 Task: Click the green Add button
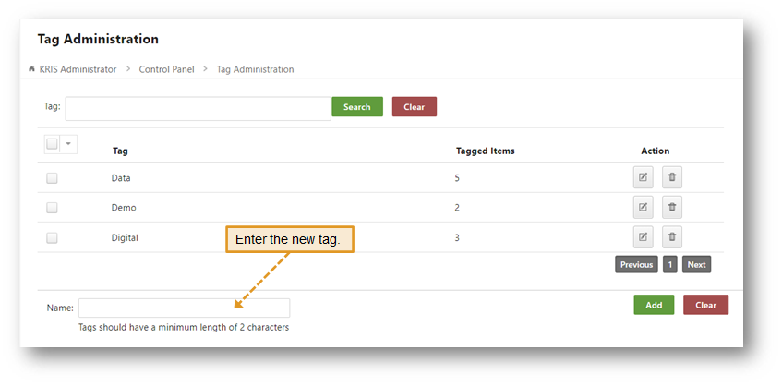pyautogui.click(x=654, y=305)
